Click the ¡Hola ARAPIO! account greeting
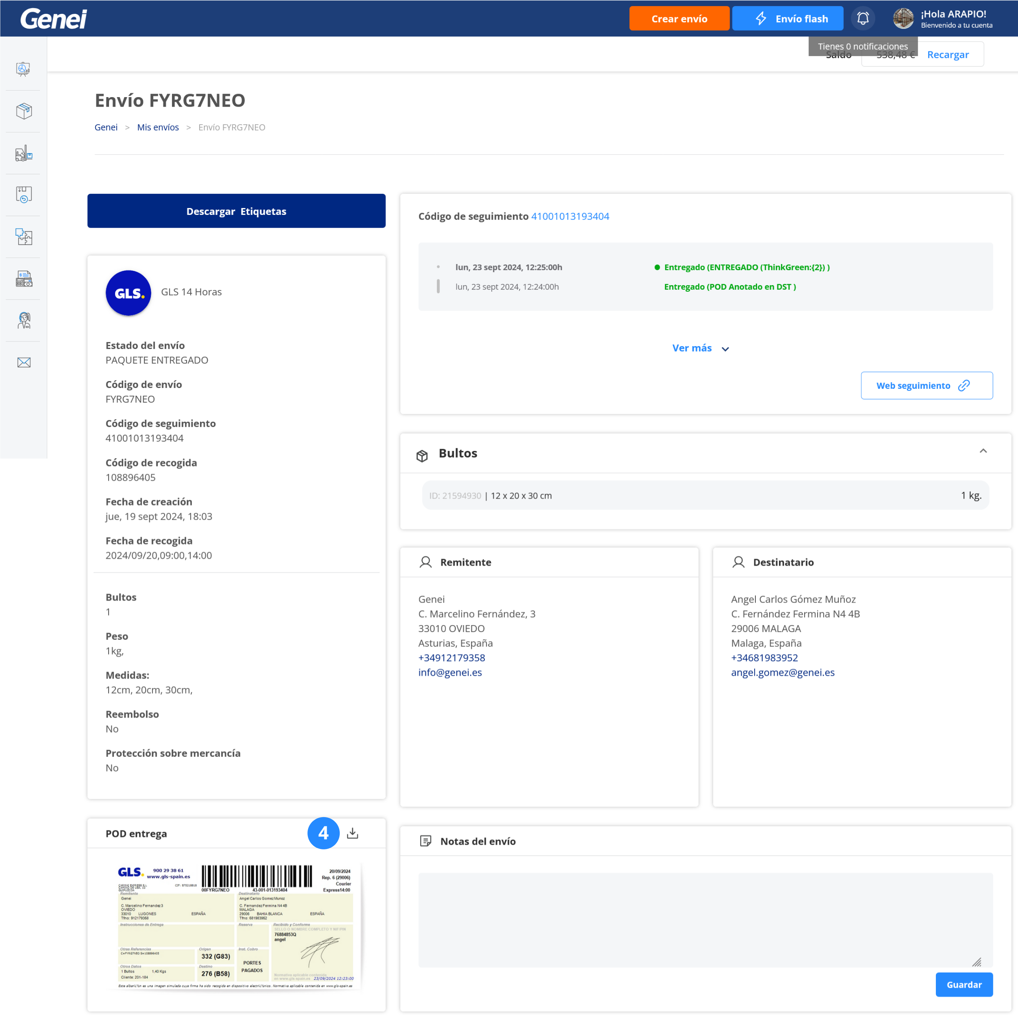The height and width of the screenshot is (1019, 1018). (953, 14)
